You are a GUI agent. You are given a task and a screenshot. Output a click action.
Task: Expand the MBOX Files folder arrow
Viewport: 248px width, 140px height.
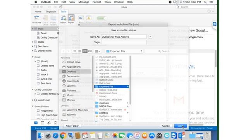127,106
